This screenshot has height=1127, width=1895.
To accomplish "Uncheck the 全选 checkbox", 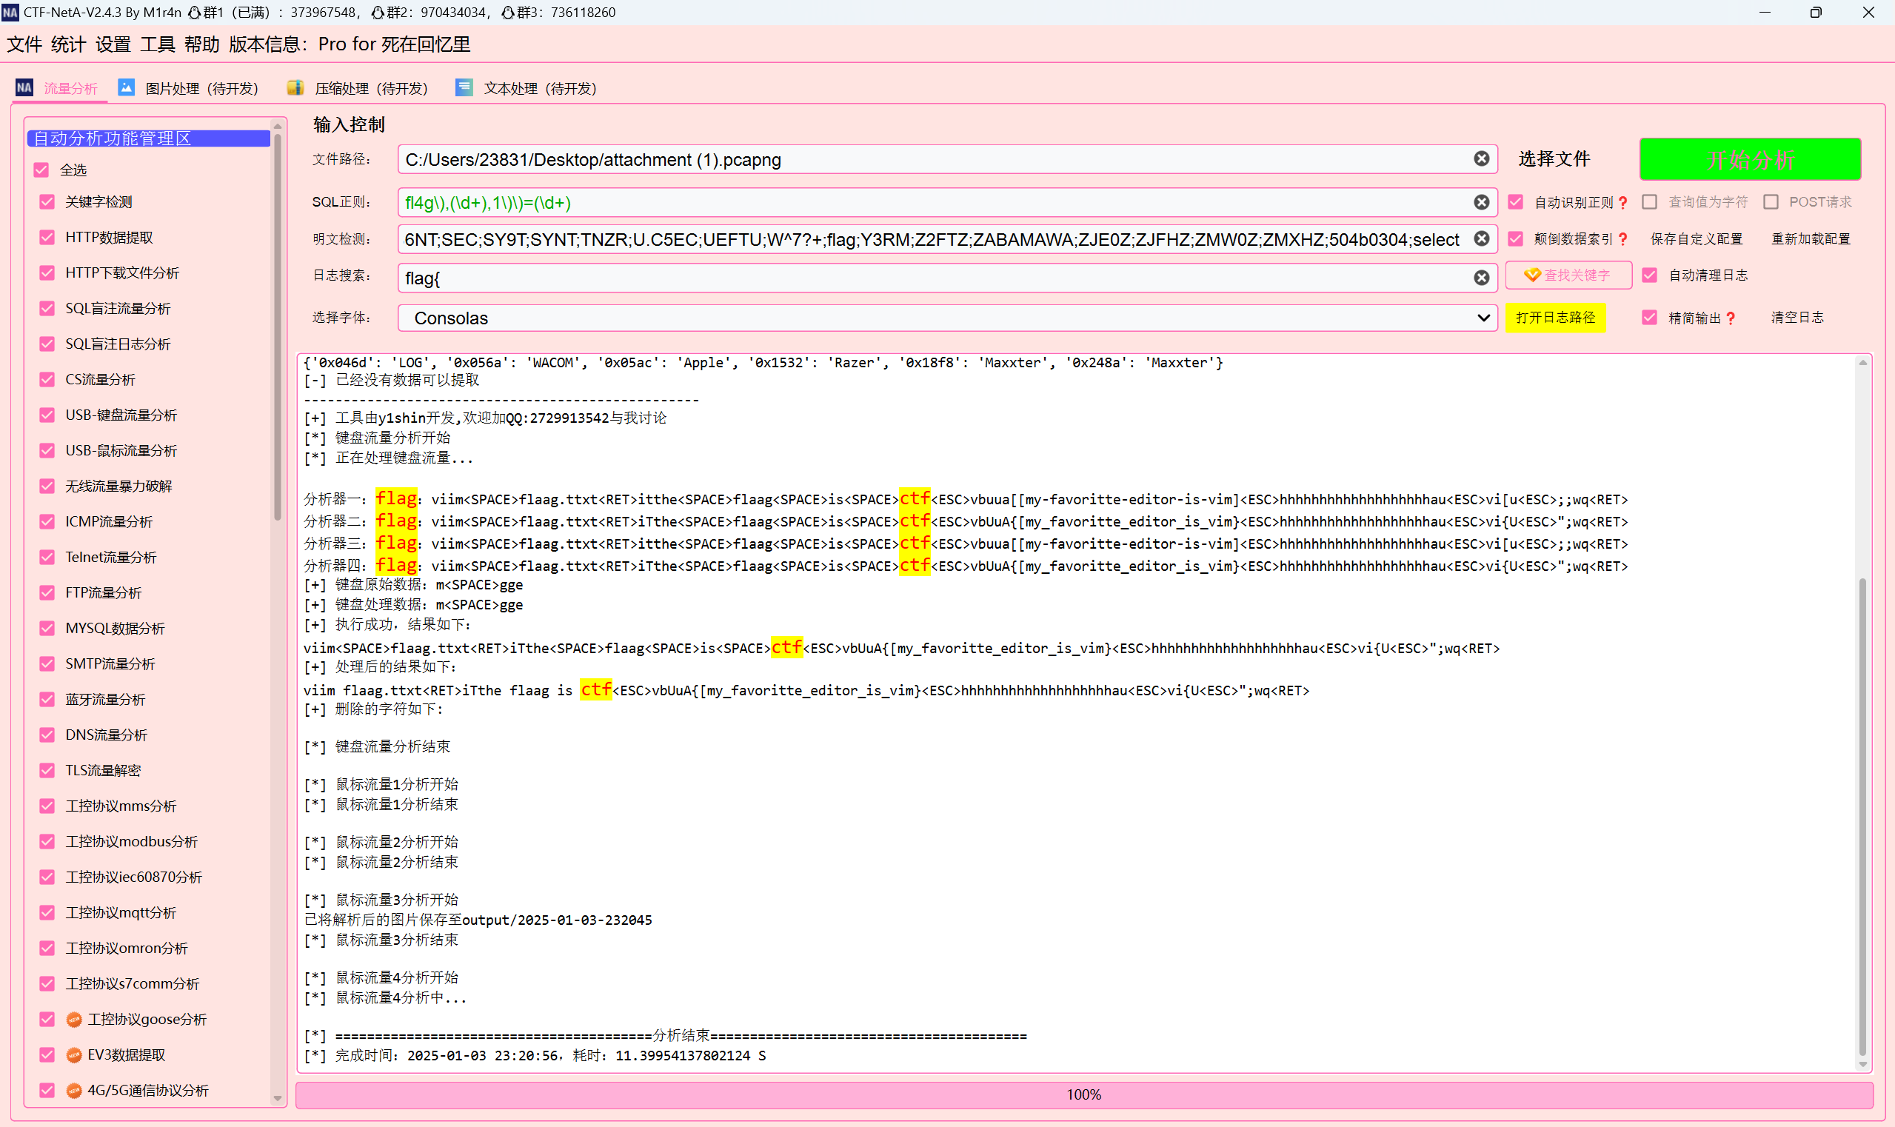I will 41,170.
